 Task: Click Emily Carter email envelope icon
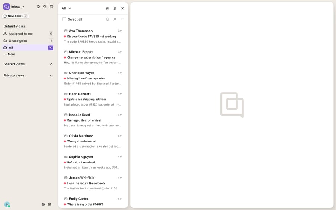tap(66, 199)
